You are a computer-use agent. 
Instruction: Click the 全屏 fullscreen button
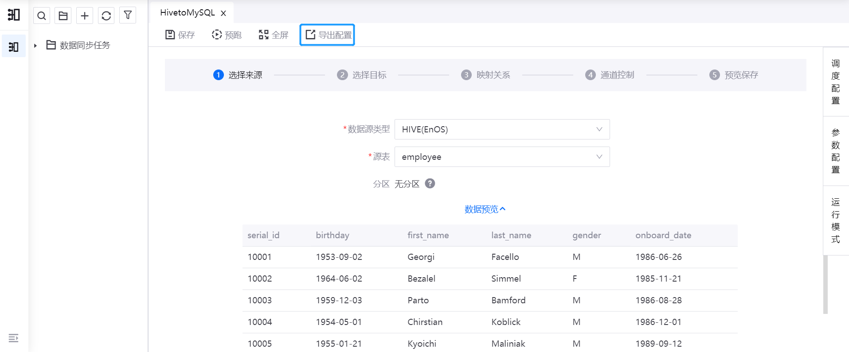tap(274, 35)
